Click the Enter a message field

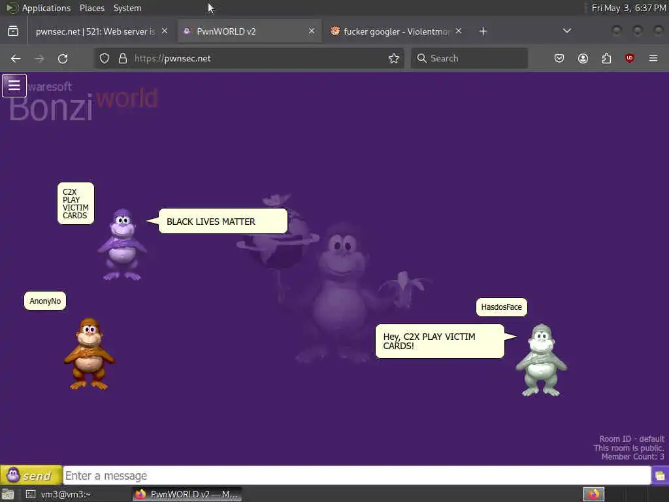357,476
